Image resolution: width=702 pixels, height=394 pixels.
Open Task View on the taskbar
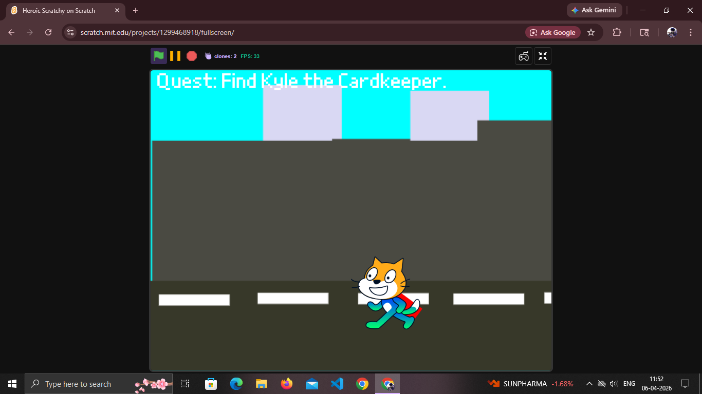click(x=185, y=384)
